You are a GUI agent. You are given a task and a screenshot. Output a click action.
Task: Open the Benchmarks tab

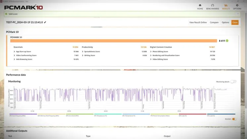(213, 7)
